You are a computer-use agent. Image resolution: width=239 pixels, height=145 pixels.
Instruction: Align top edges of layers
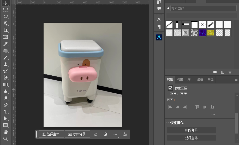(x=197, y=107)
